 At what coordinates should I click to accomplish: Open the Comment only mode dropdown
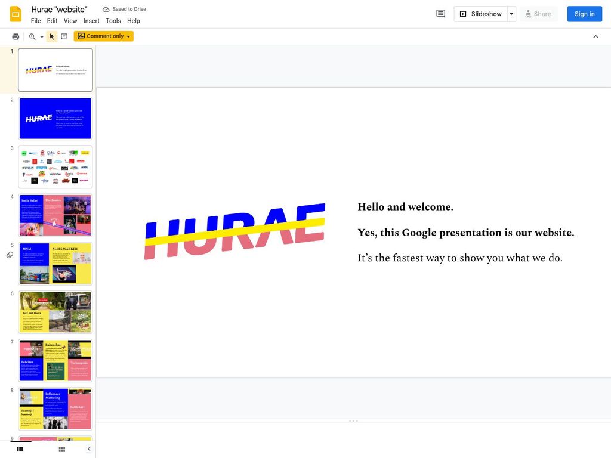point(104,36)
